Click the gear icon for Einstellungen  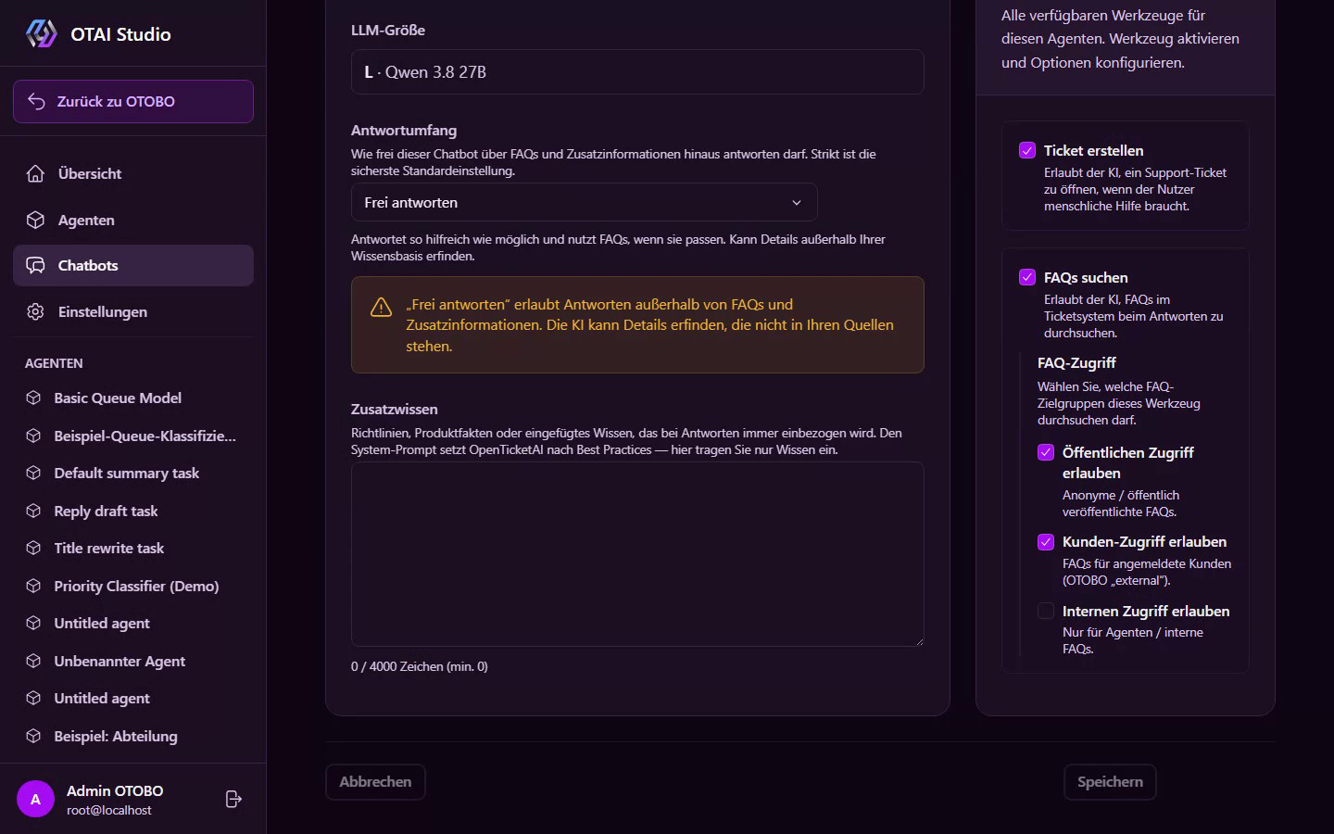(35, 311)
